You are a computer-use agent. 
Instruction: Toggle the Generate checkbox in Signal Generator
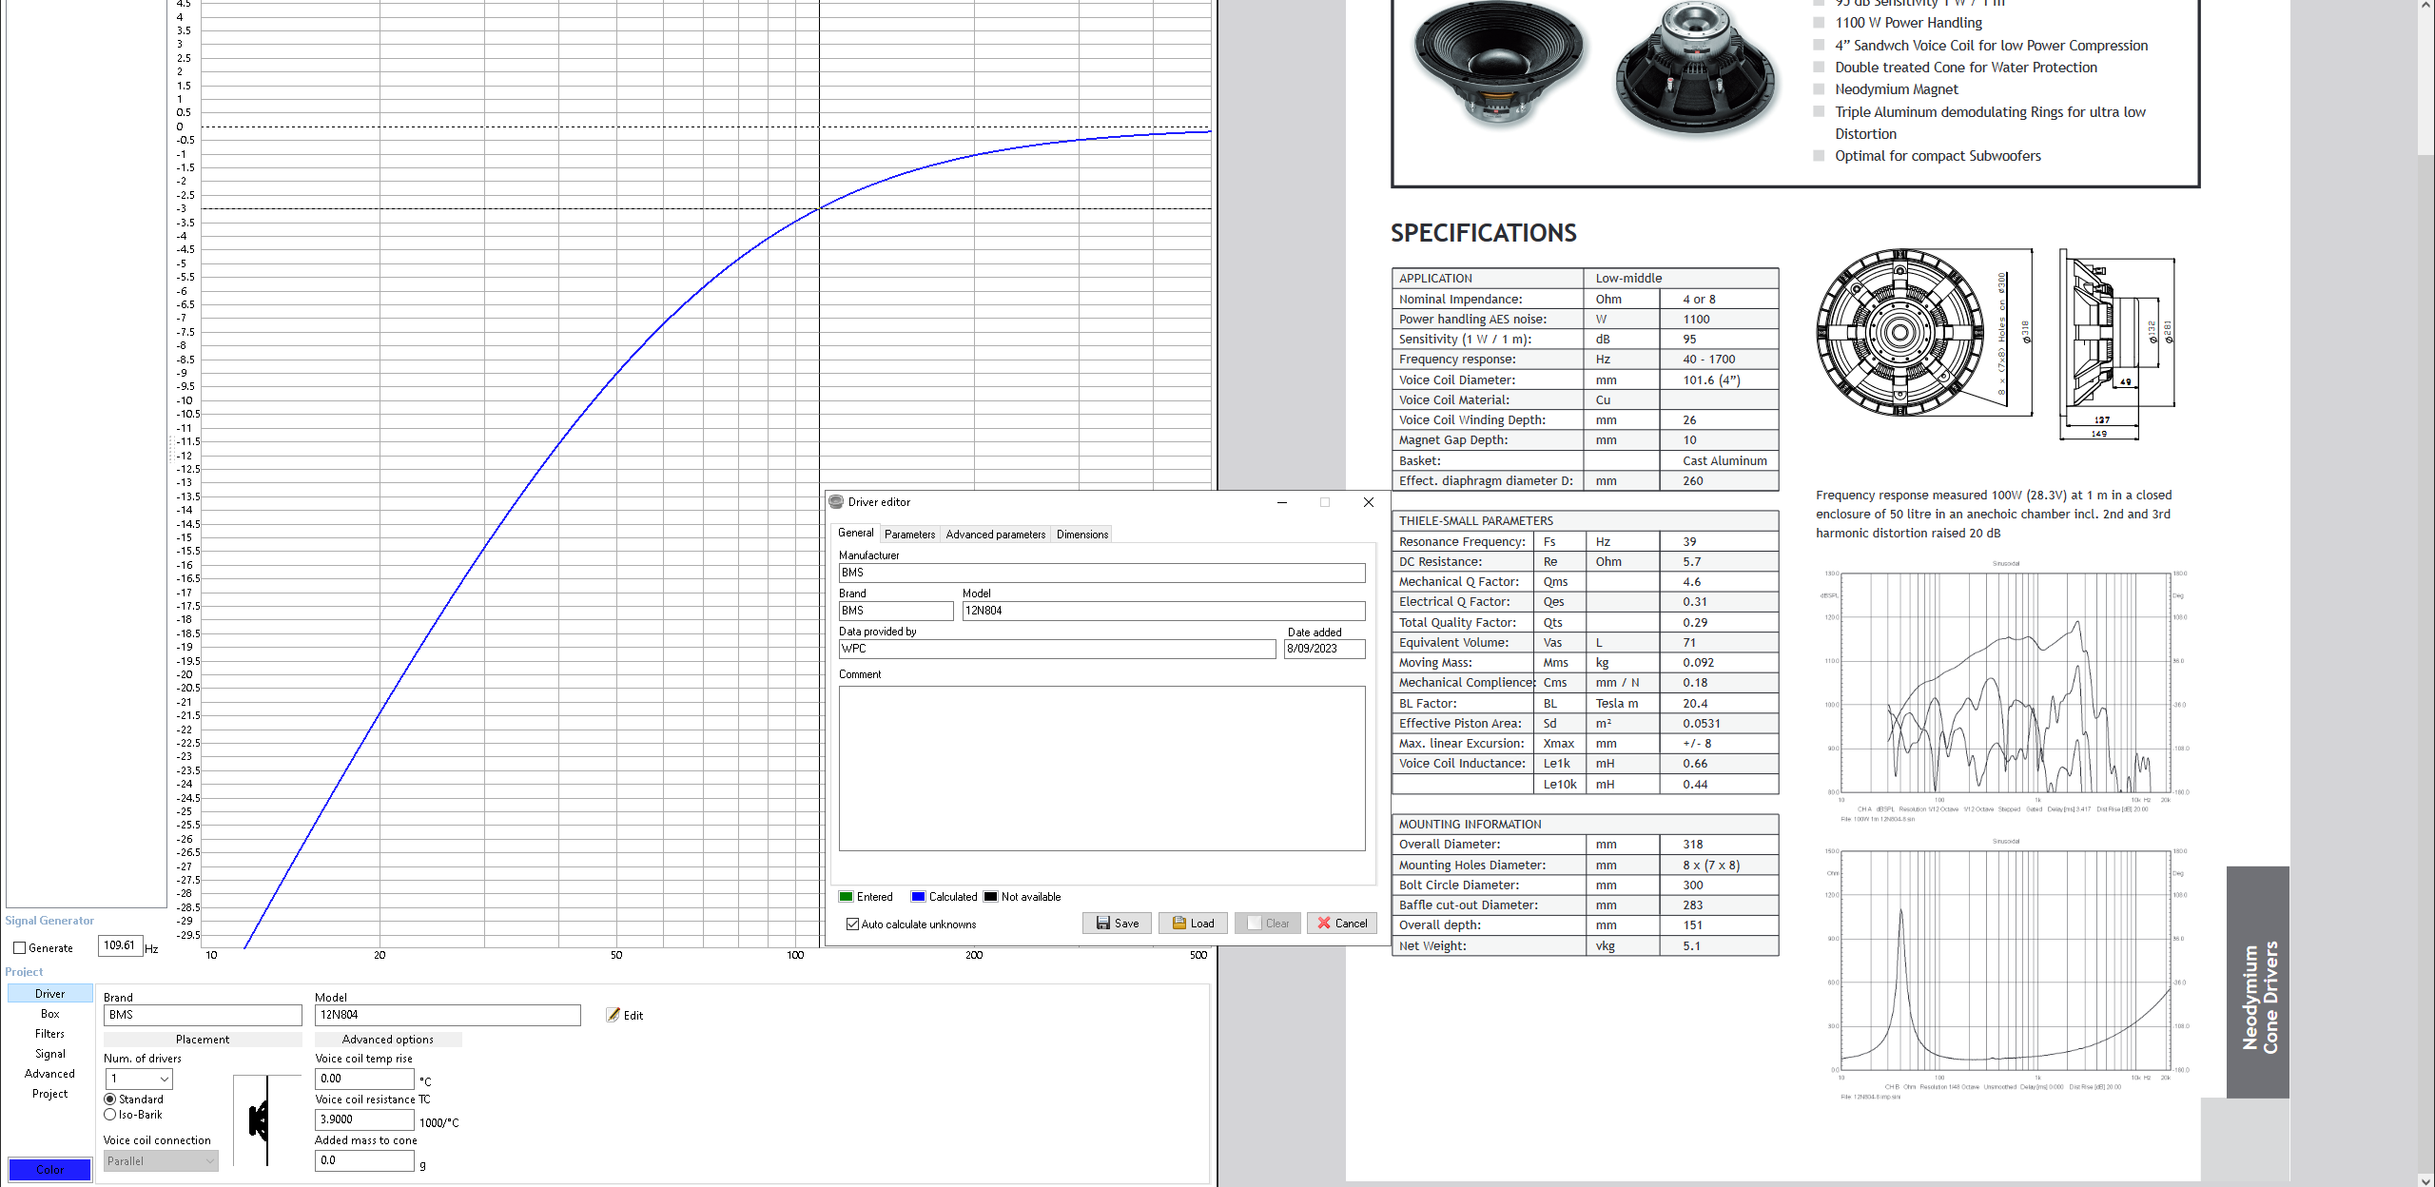pyautogui.click(x=19, y=948)
